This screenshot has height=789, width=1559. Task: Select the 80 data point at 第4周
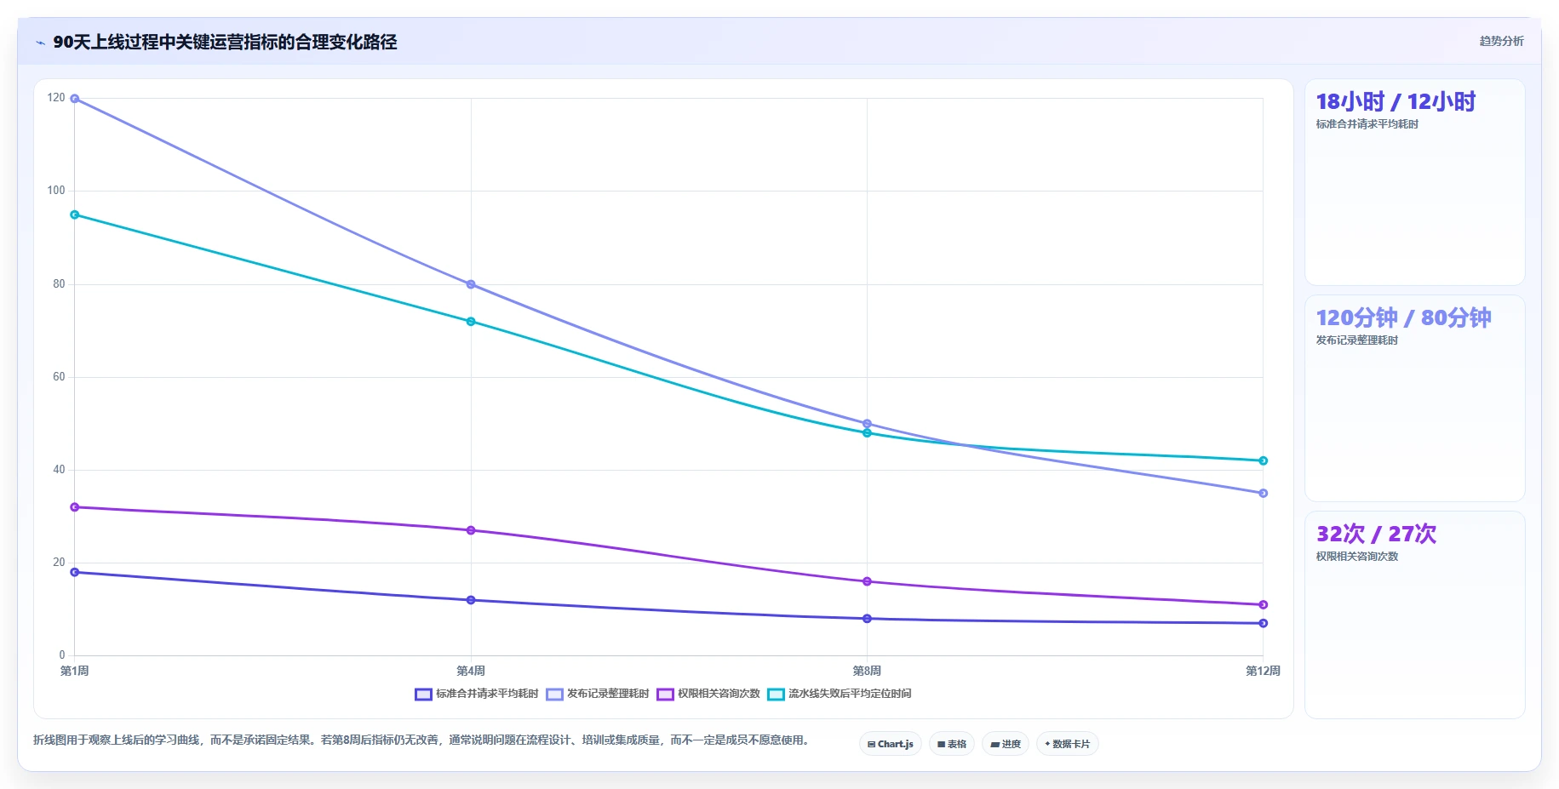click(471, 284)
